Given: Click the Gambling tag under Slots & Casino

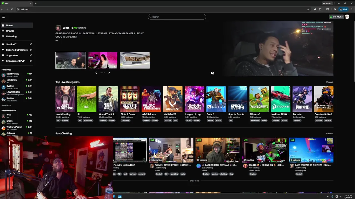Looking at the screenshot, I should tap(125, 121).
